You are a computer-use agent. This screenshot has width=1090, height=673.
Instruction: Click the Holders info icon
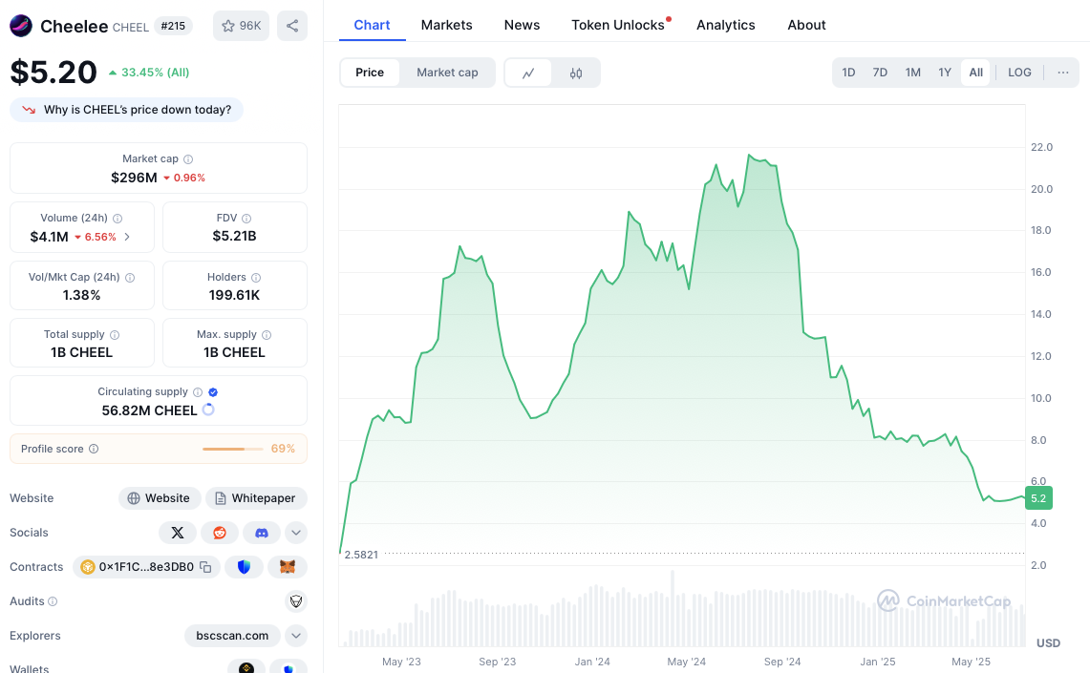pyautogui.click(x=256, y=277)
